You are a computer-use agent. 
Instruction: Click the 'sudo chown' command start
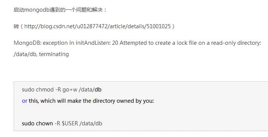click(x=37, y=123)
